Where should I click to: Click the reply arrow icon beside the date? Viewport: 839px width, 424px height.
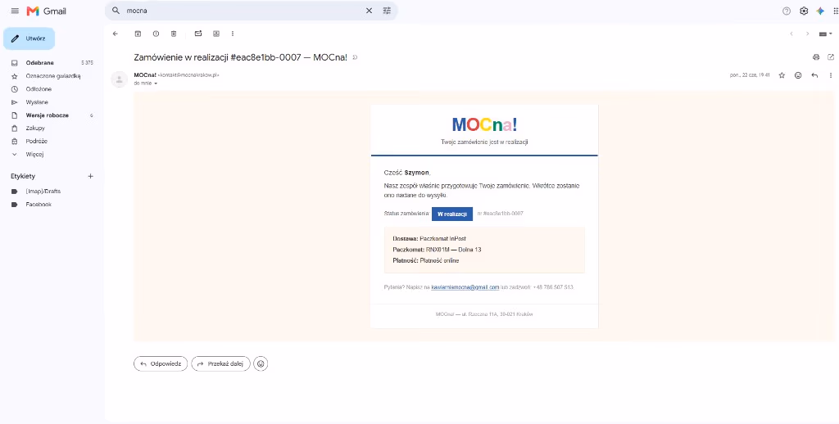(814, 75)
